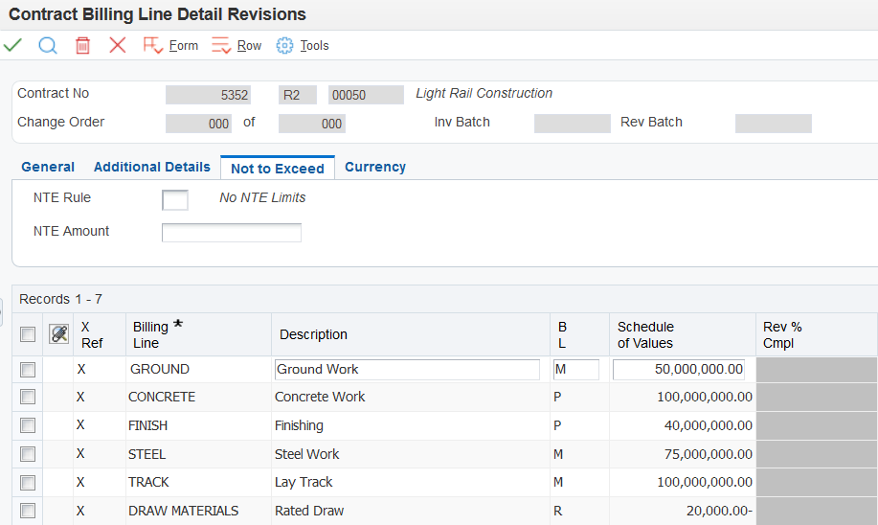Viewport: 878px width, 525px height.
Task: Click the Rev % Cmpl column header
Action: (817, 334)
